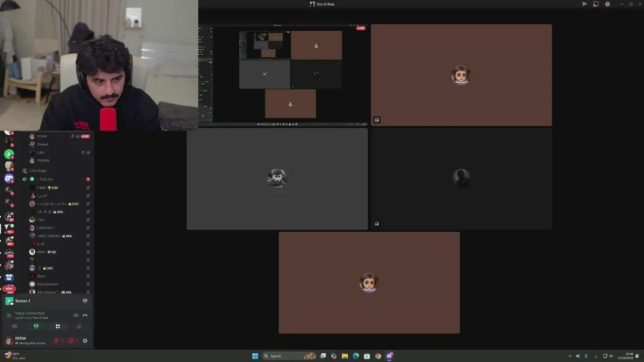The height and width of the screenshot is (362, 644).
Task: Open connection info signal icon
Action: point(9,315)
